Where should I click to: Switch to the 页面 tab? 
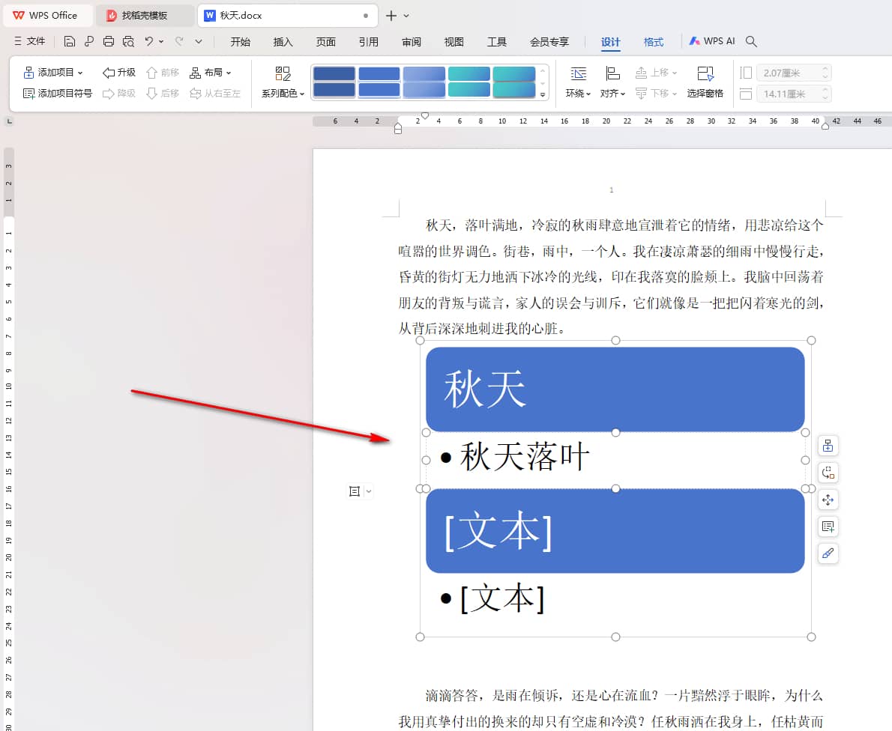click(326, 41)
